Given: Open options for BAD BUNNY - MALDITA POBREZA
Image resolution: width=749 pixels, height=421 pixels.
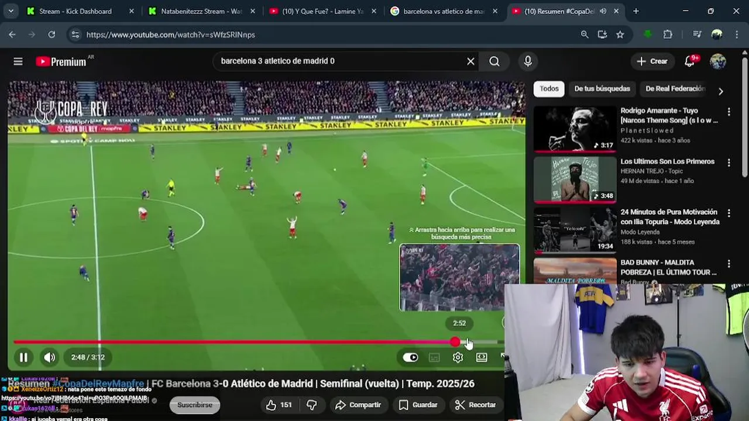Looking at the screenshot, I should [x=729, y=264].
